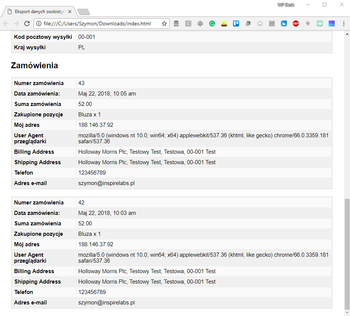Open a new tab
Screen dimensions: 350x316
pyautogui.click(x=83, y=12)
